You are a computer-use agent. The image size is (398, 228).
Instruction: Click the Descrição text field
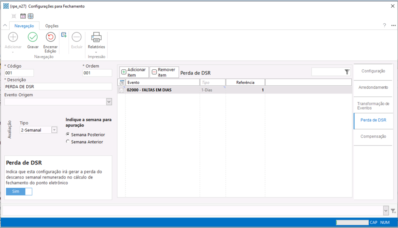58,87
